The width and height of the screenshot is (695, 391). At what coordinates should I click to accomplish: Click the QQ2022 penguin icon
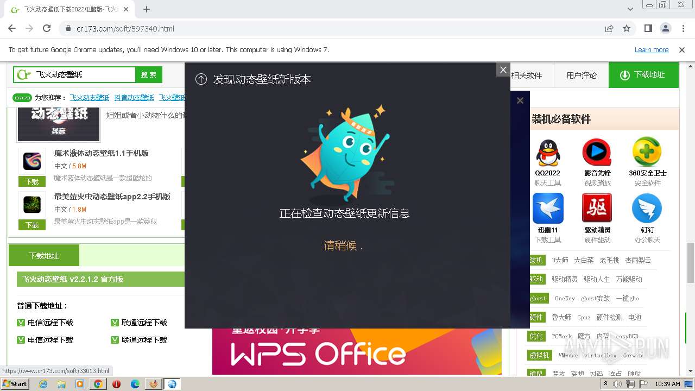pos(548,153)
